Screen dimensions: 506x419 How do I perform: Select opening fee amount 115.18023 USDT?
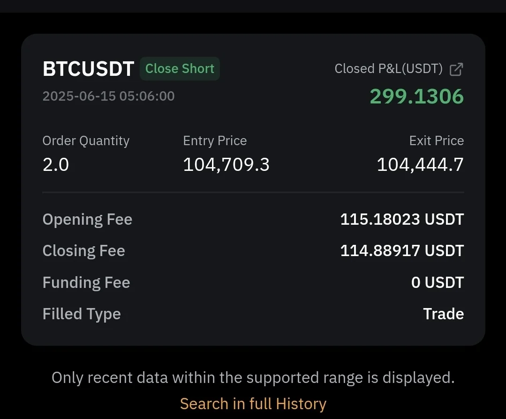click(402, 219)
